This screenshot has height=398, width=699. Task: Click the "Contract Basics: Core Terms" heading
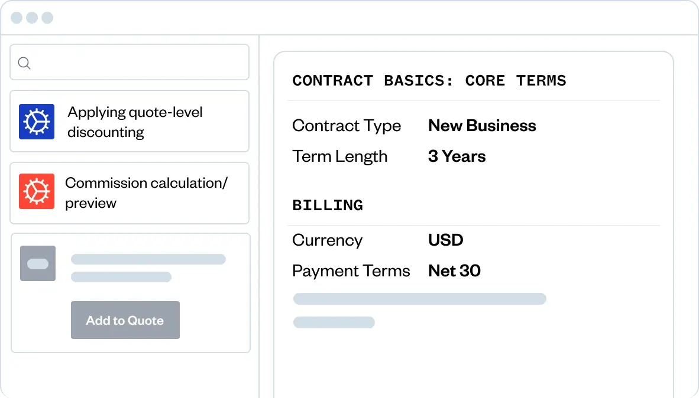[429, 81]
